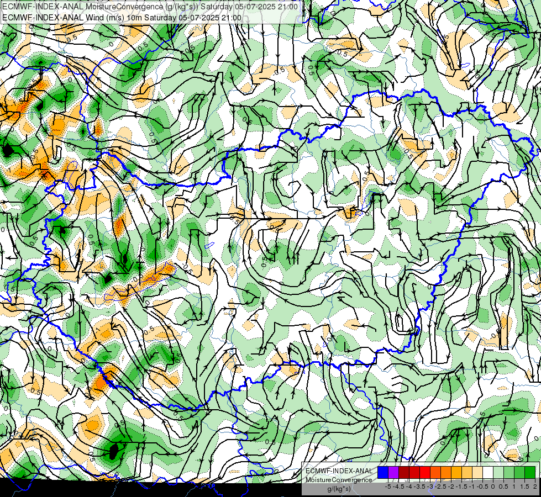Choose the orange-red swatch between -3 and -2.5
This screenshot has width=541, height=497.
click(x=435, y=473)
